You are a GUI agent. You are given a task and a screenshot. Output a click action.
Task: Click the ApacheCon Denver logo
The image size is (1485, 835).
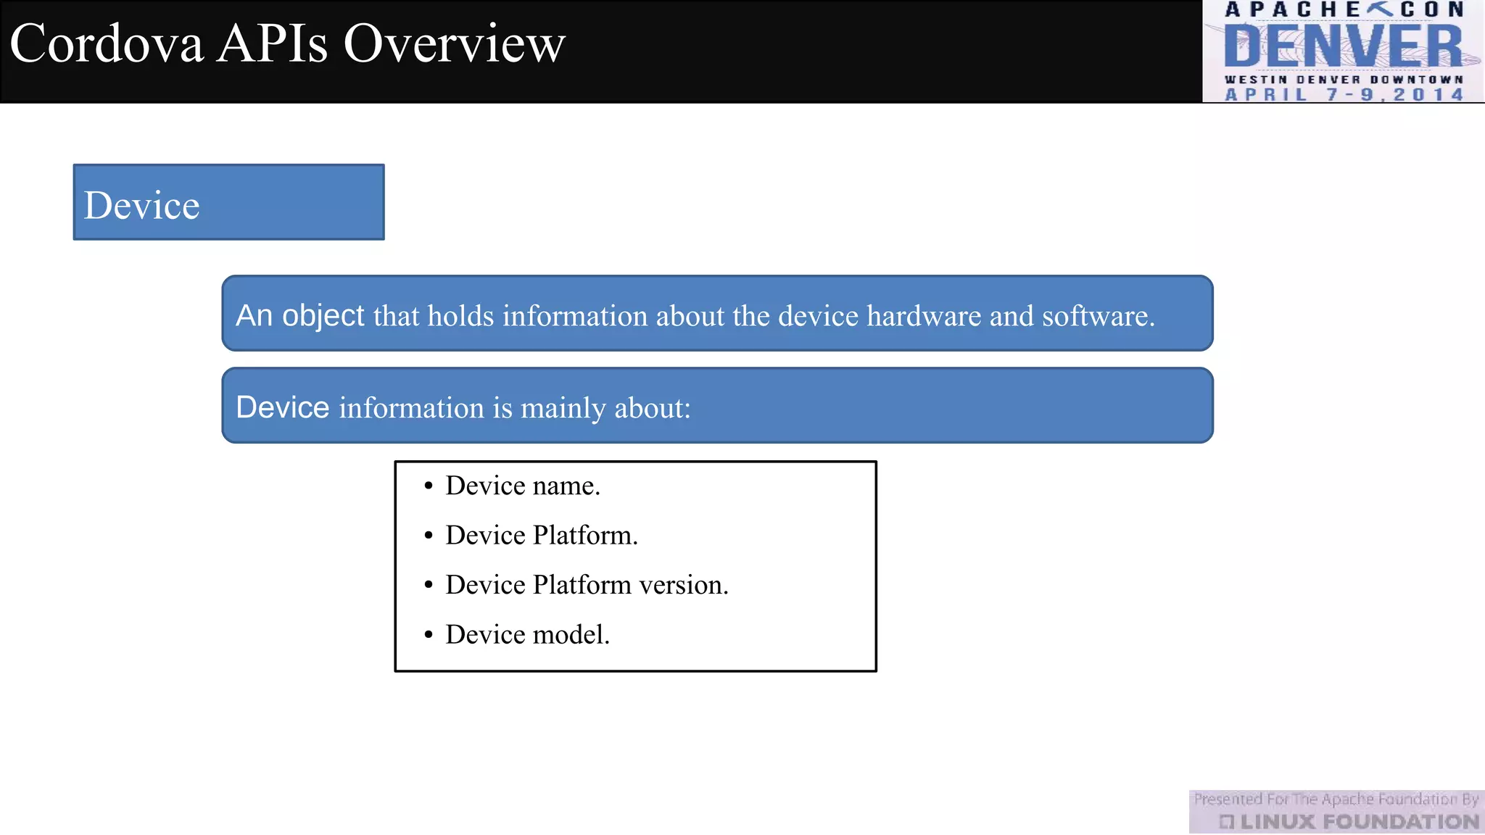[1344, 51]
